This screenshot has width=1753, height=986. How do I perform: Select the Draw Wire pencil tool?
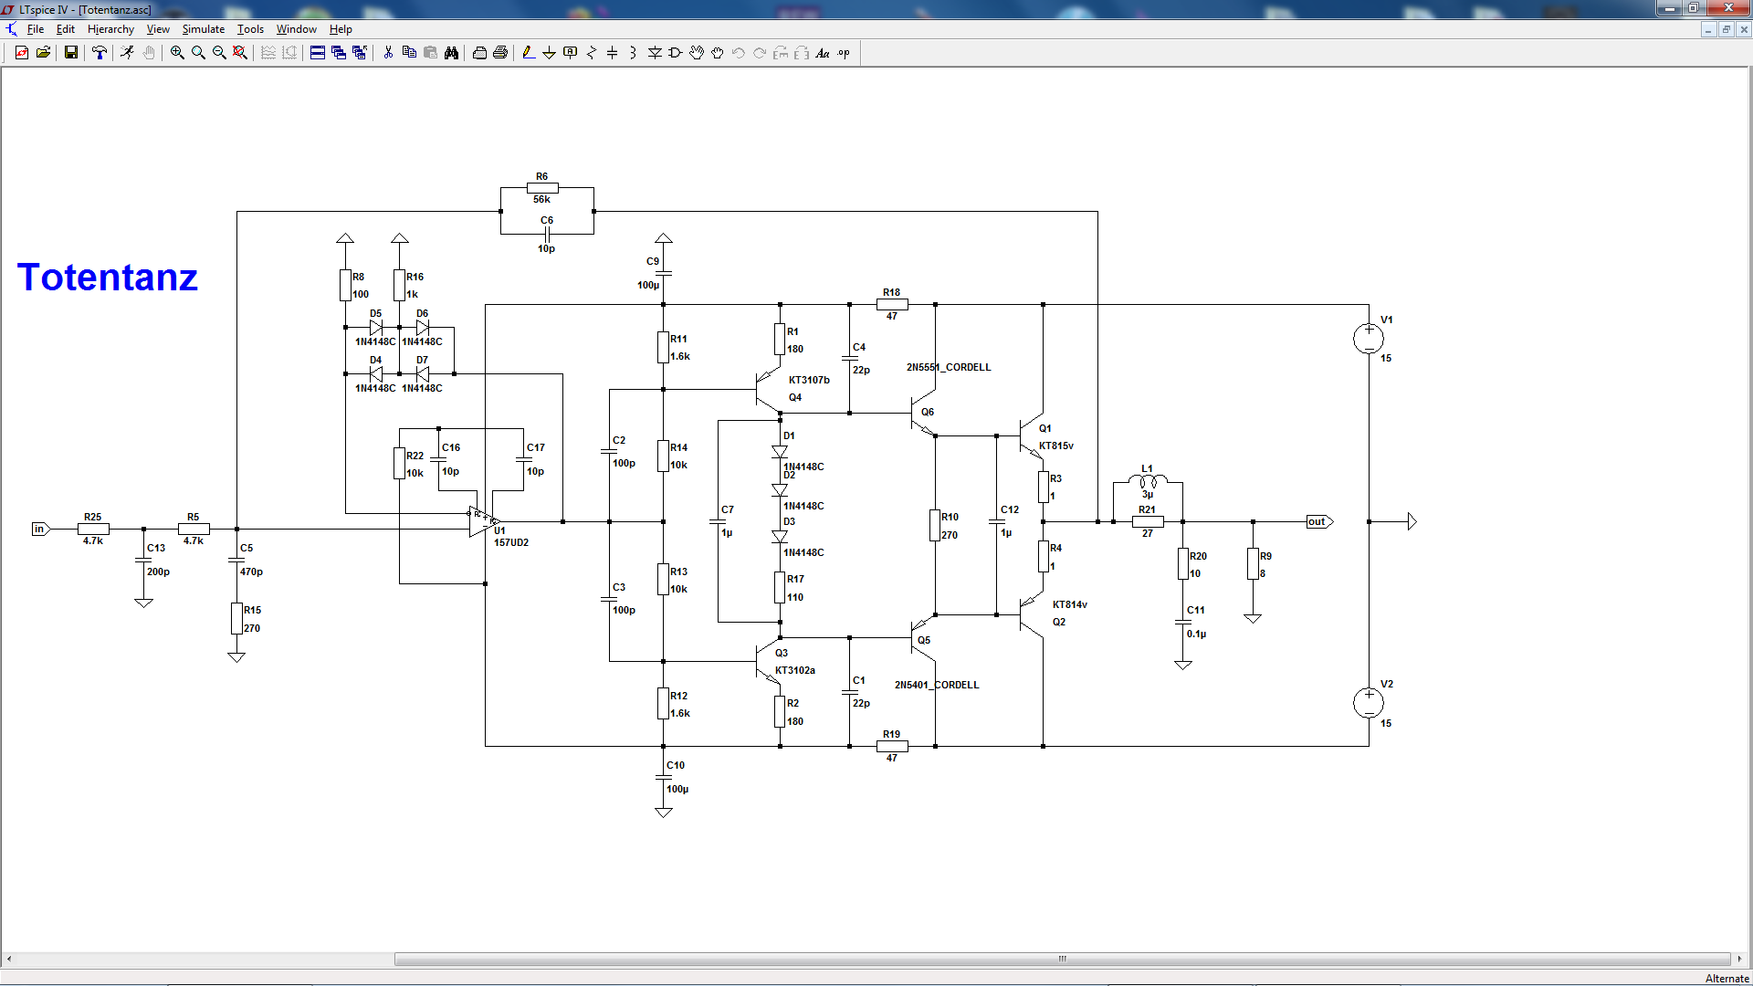point(528,53)
